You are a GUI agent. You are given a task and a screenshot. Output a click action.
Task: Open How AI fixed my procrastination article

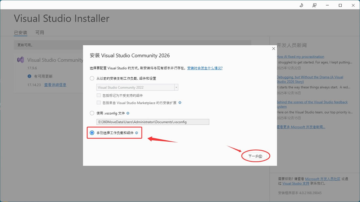click(300, 57)
